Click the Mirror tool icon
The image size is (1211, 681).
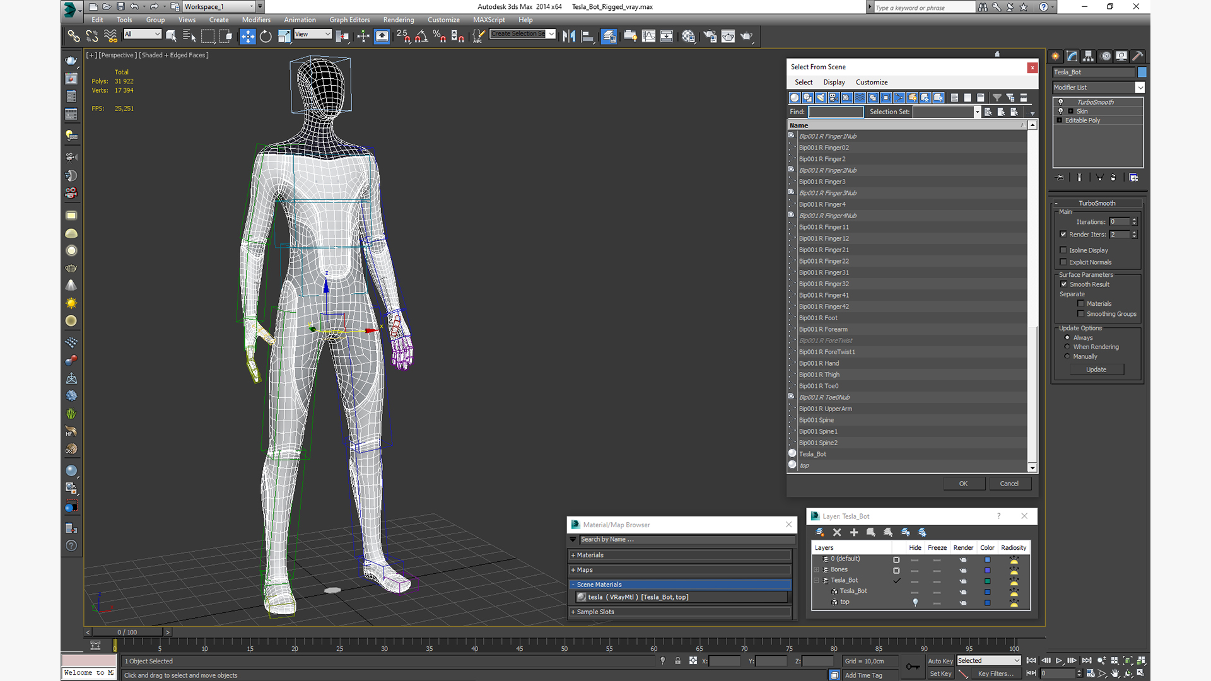569,37
